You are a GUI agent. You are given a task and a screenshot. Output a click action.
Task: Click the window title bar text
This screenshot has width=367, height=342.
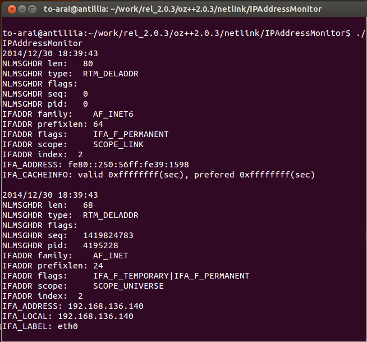click(x=182, y=9)
